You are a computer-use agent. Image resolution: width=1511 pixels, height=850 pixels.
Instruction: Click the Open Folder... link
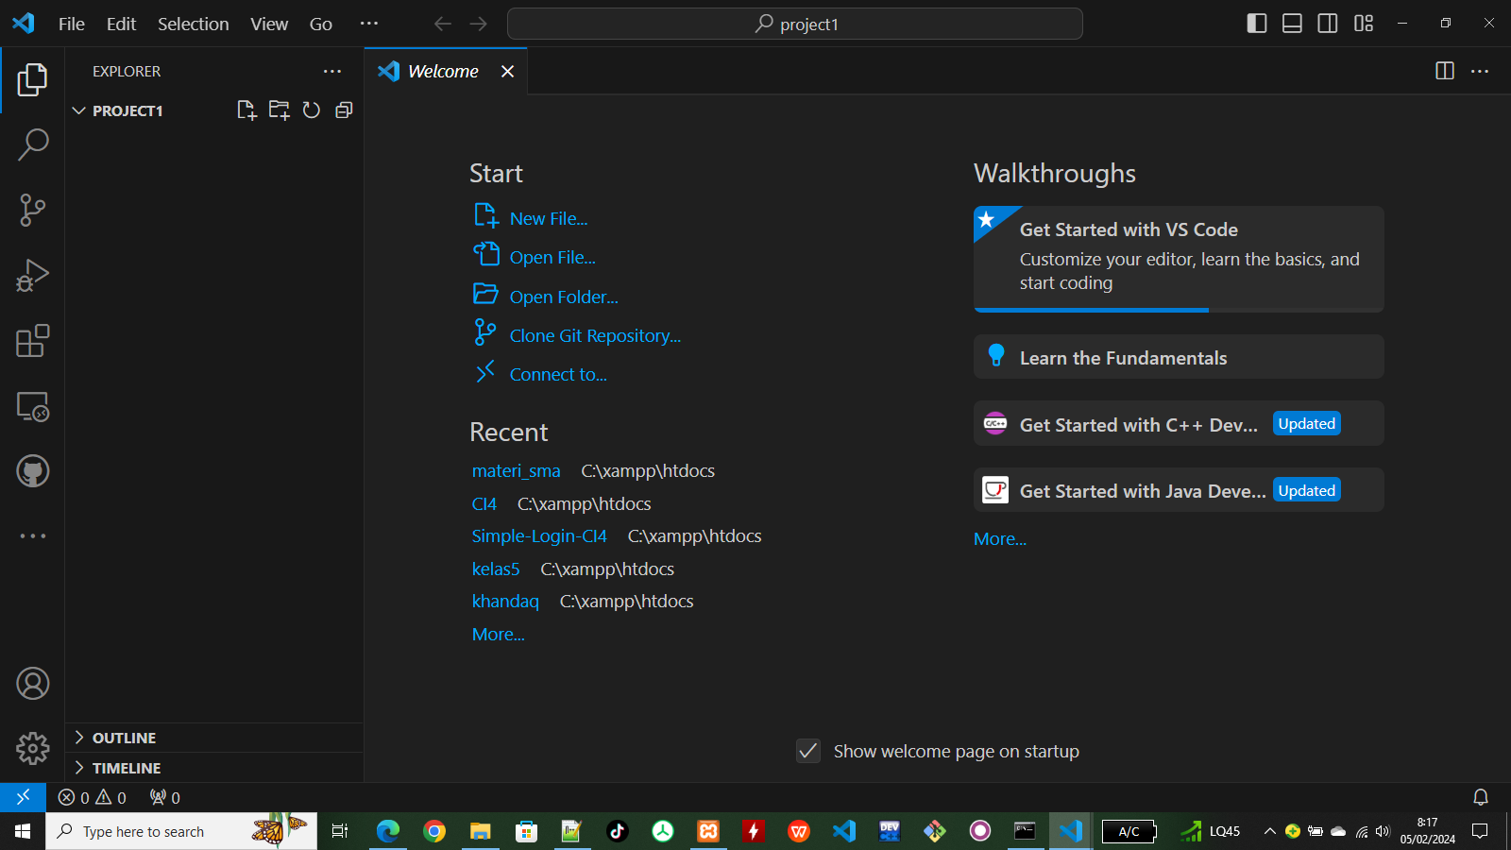click(x=564, y=297)
